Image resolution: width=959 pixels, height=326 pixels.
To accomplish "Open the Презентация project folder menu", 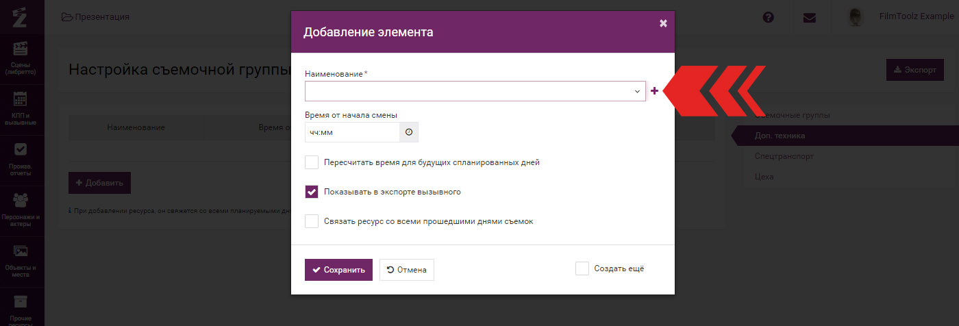I will point(95,16).
